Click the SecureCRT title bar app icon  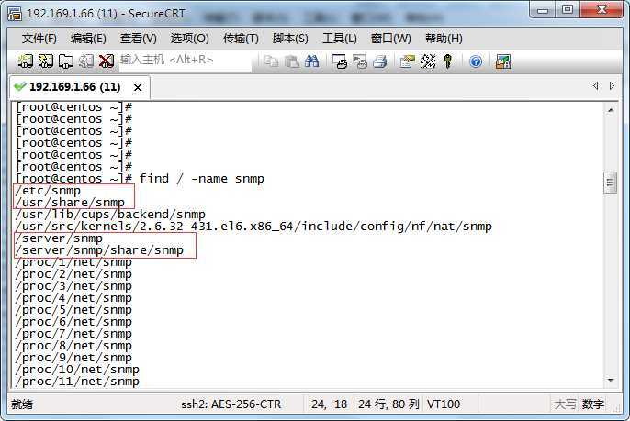tap(15, 13)
